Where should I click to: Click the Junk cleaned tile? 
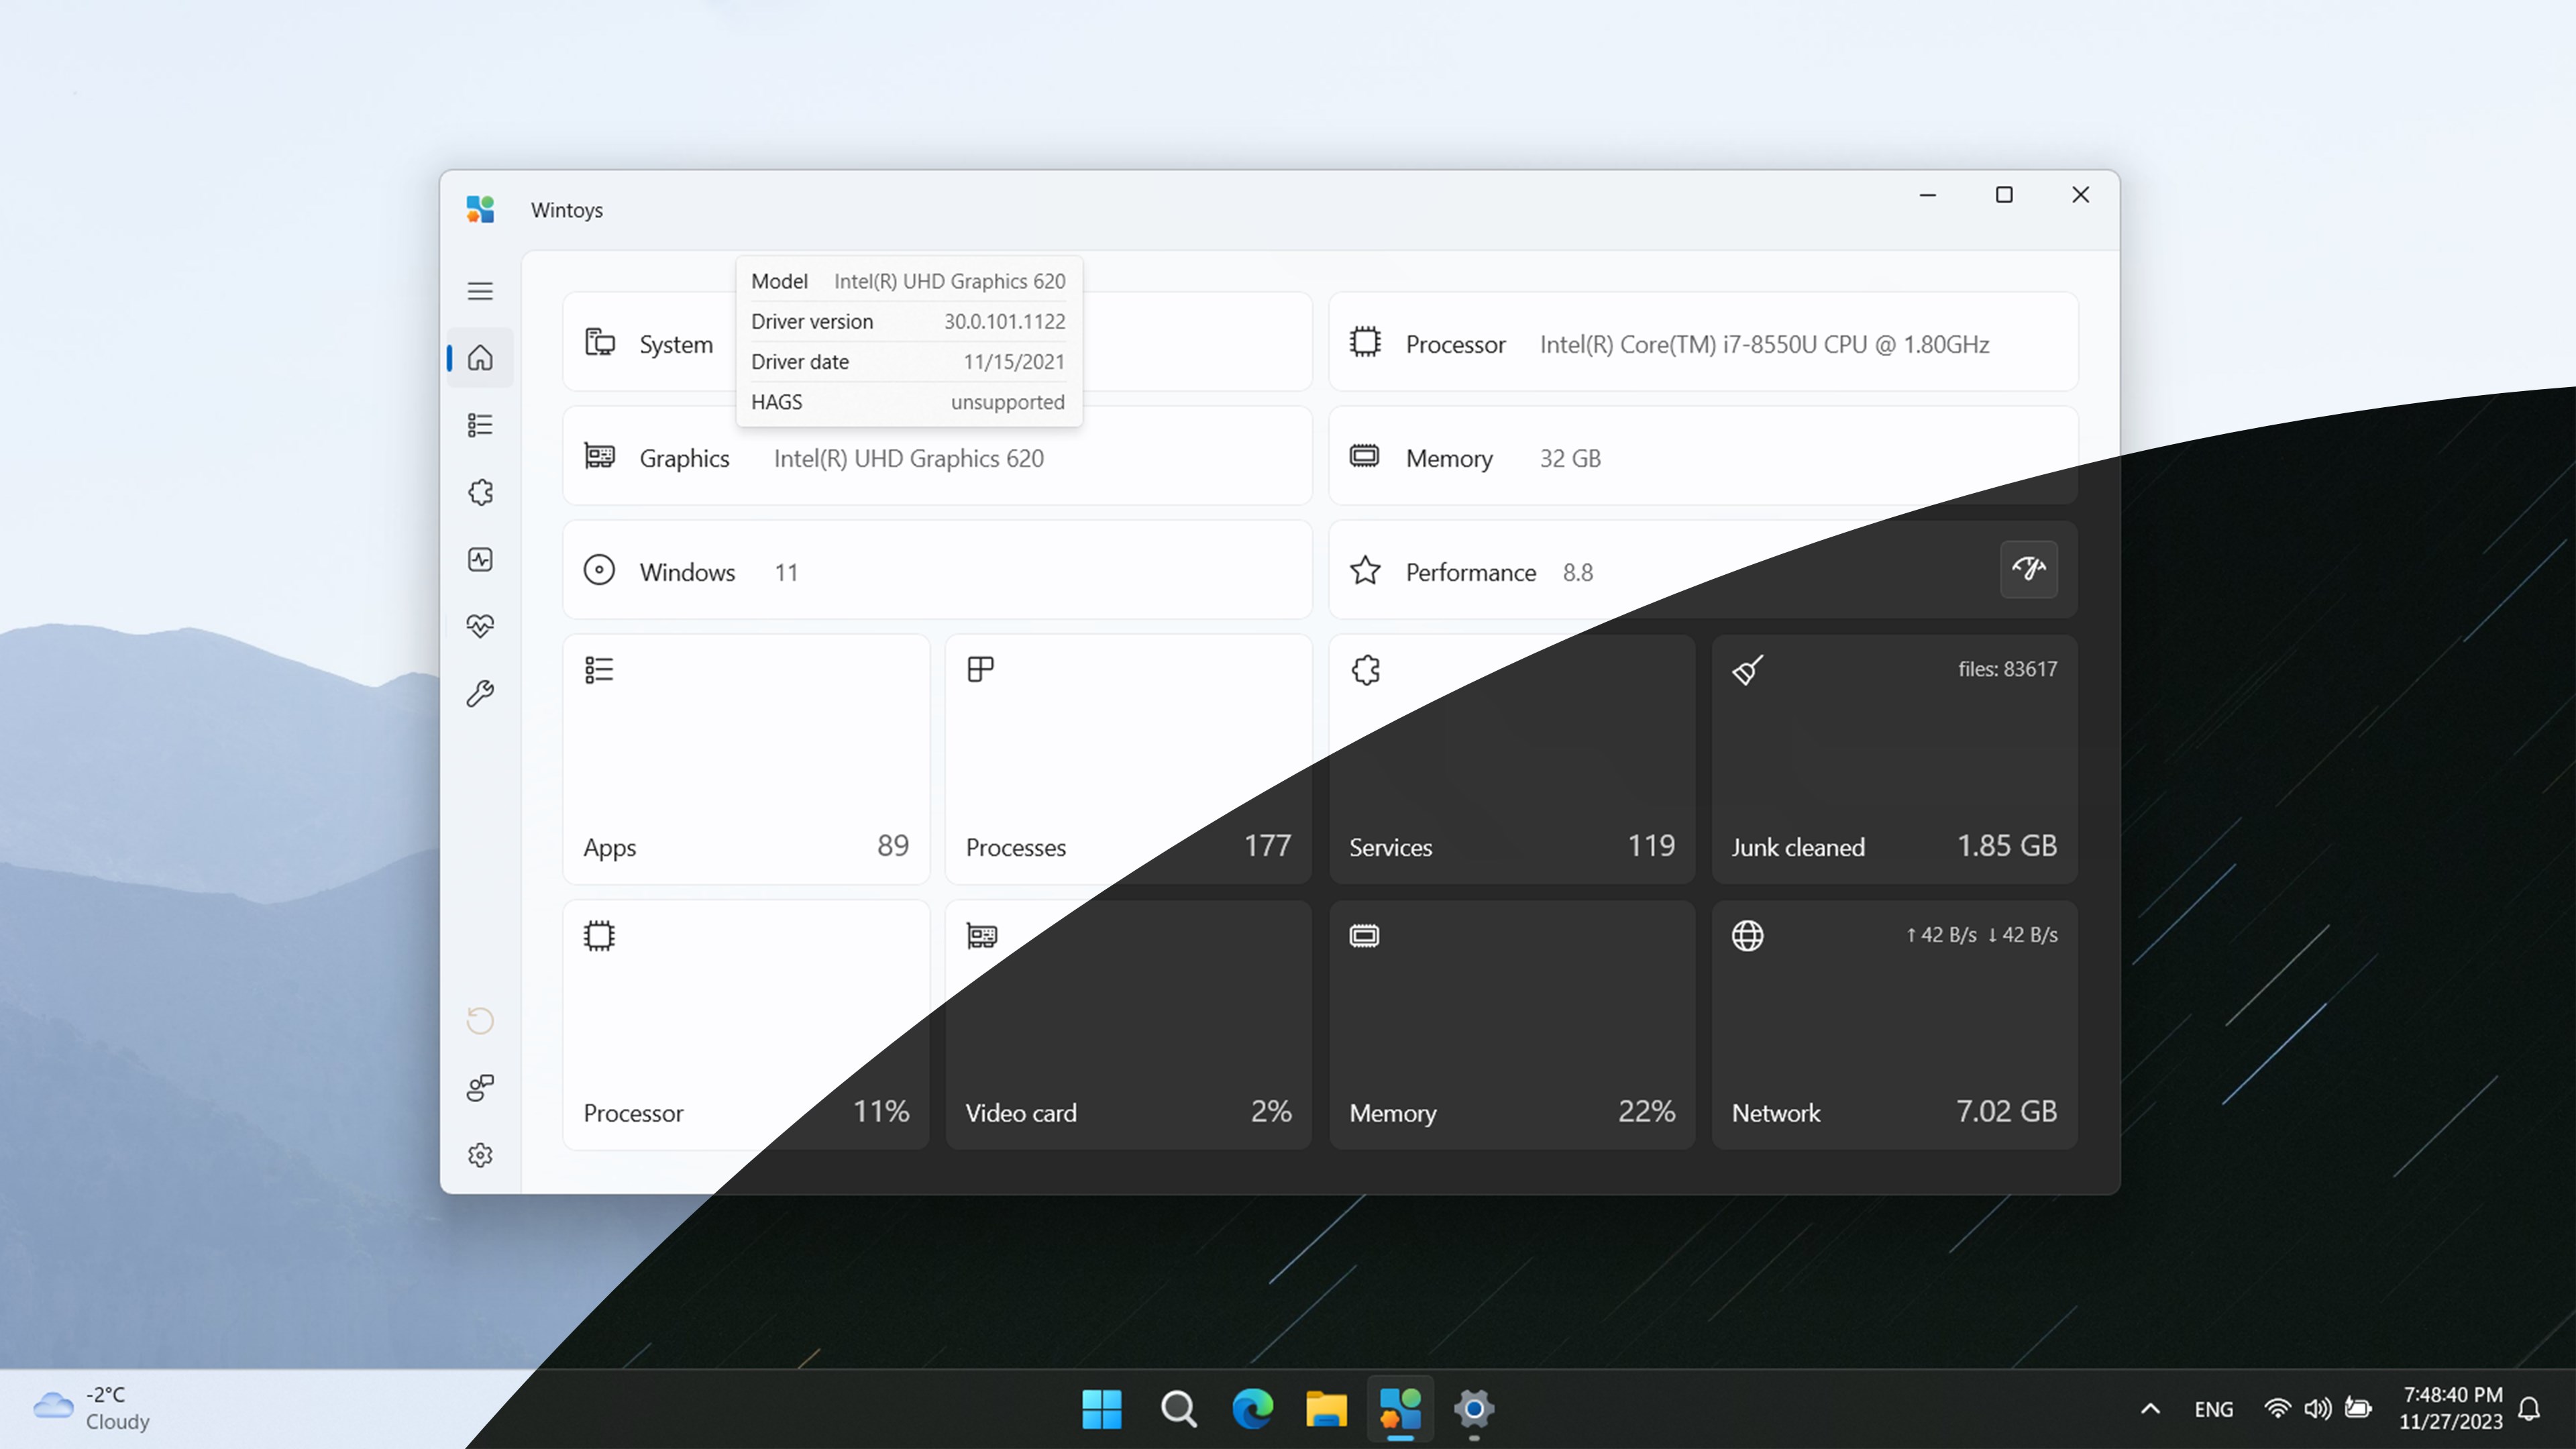(x=1894, y=759)
